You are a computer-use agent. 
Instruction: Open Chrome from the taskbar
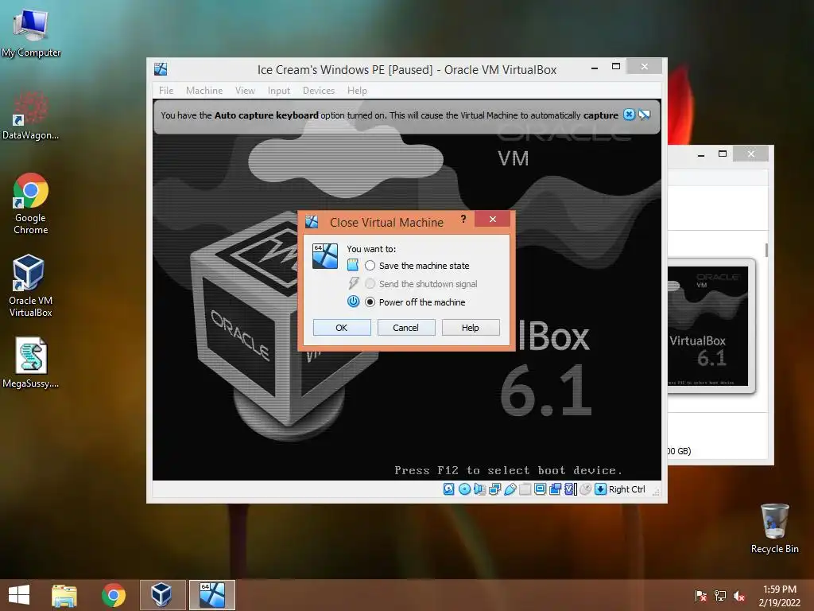pyautogui.click(x=113, y=595)
